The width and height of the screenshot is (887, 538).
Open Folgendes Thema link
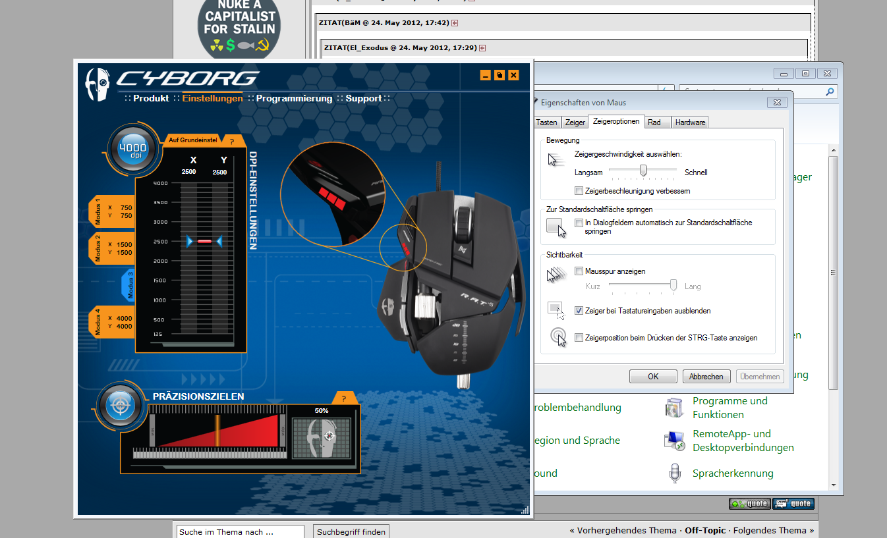click(x=770, y=530)
